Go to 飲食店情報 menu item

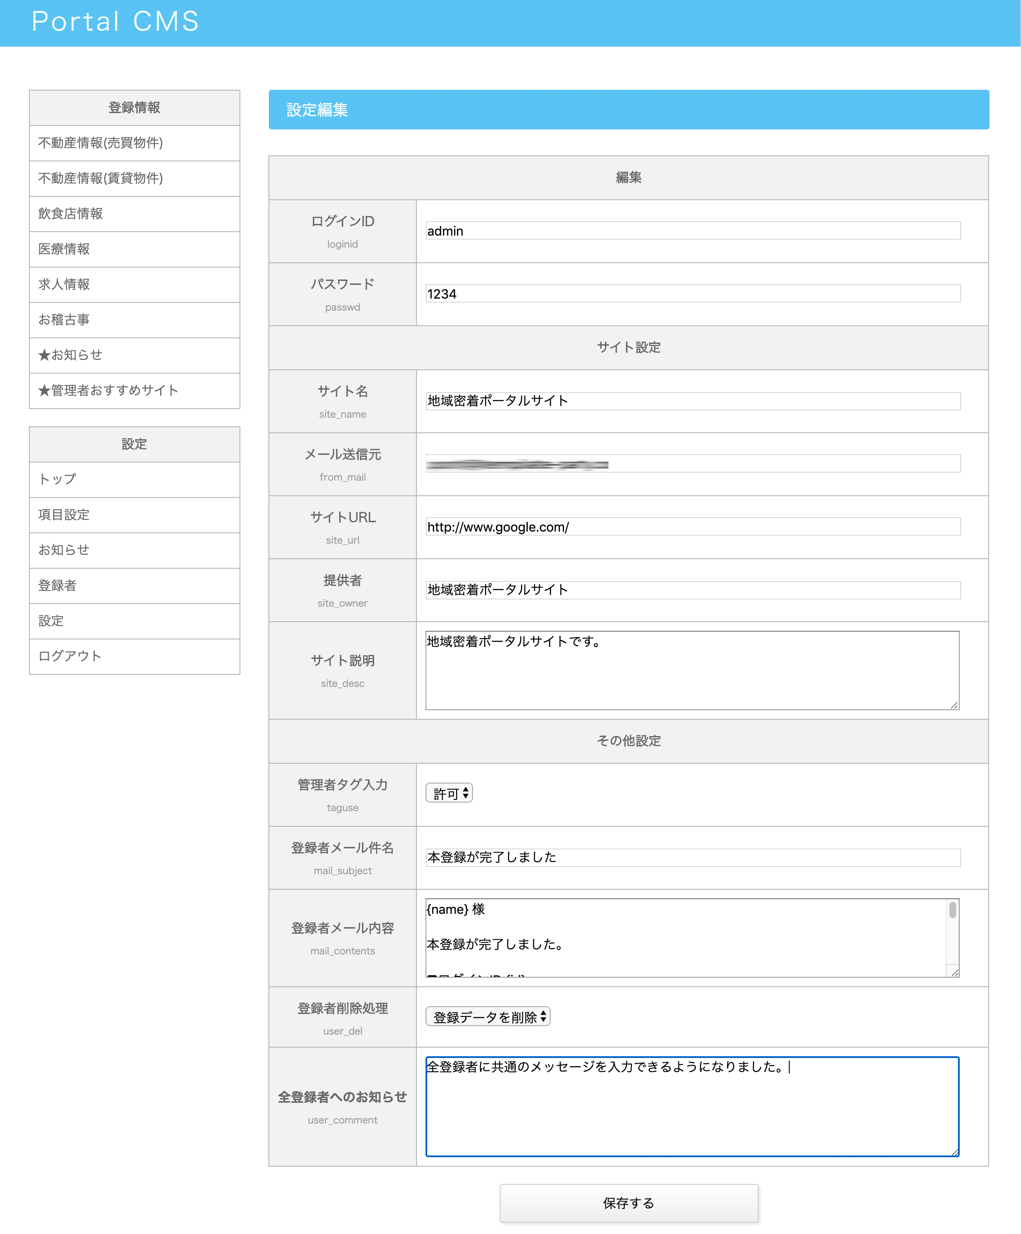(x=135, y=214)
